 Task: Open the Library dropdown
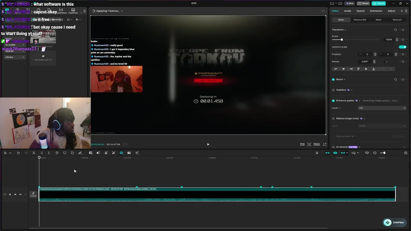click(14, 57)
